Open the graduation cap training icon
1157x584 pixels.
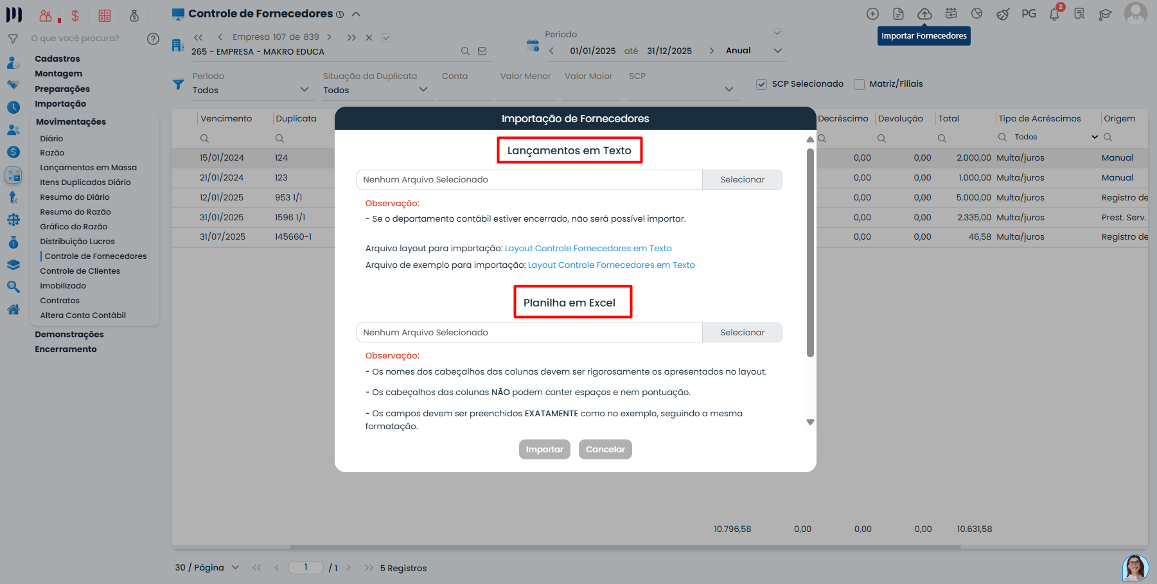click(x=1105, y=14)
